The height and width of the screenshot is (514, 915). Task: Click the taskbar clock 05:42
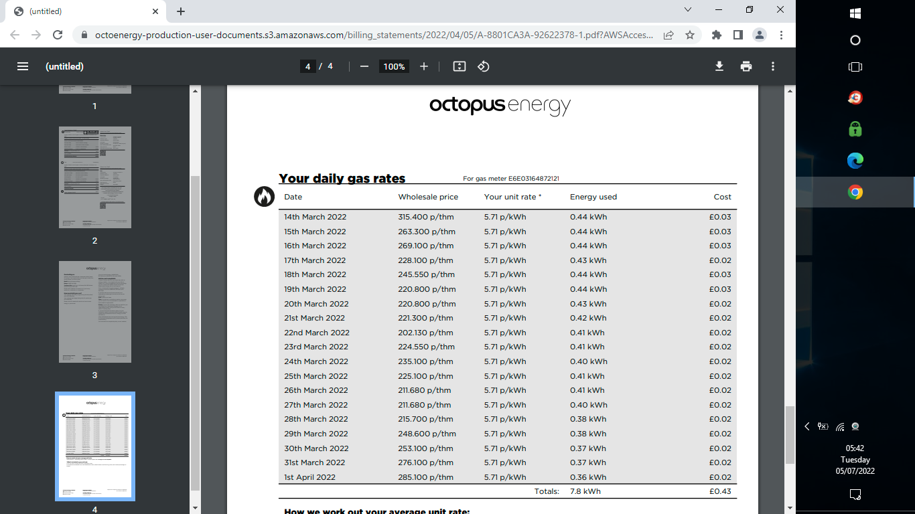point(855,448)
